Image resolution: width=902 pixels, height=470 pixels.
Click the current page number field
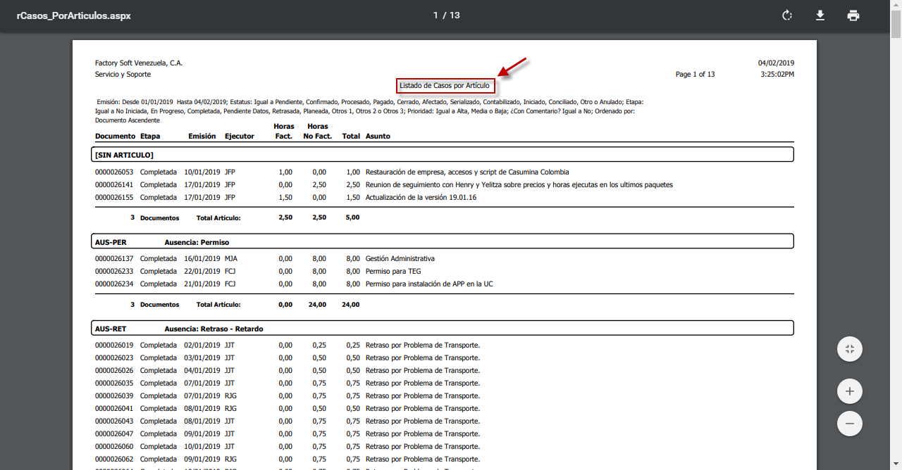coord(436,15)
